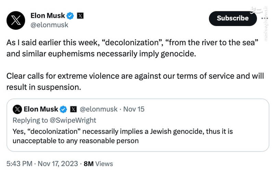Open the quoted post about decolonization

(x=137, y=136)
